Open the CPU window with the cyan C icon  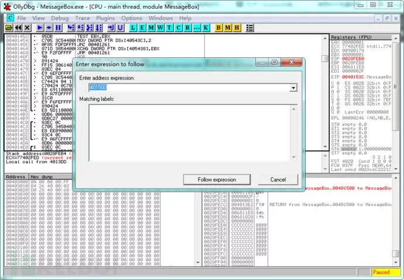[x=179, y=28]
